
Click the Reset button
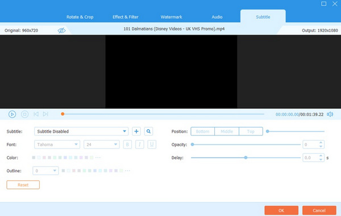(23, 185)
